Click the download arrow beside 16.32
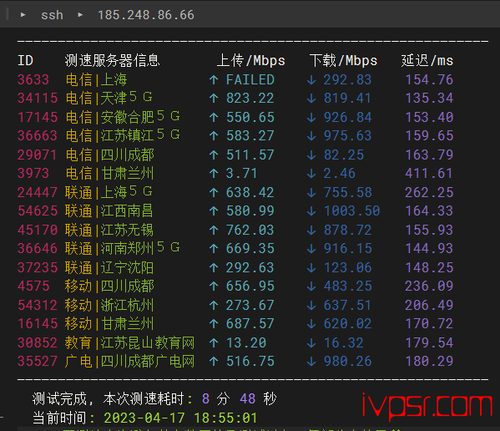500x431 pixels. 311,342
